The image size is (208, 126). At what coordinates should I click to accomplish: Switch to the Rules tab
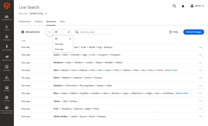coord(62,21)
